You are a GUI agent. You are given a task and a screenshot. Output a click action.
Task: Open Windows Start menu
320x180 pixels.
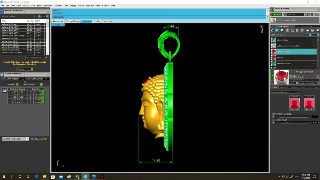[x=4, y=177]
